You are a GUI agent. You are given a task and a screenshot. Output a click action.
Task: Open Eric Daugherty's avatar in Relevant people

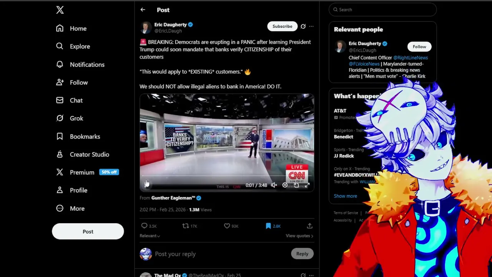point(340,47)
